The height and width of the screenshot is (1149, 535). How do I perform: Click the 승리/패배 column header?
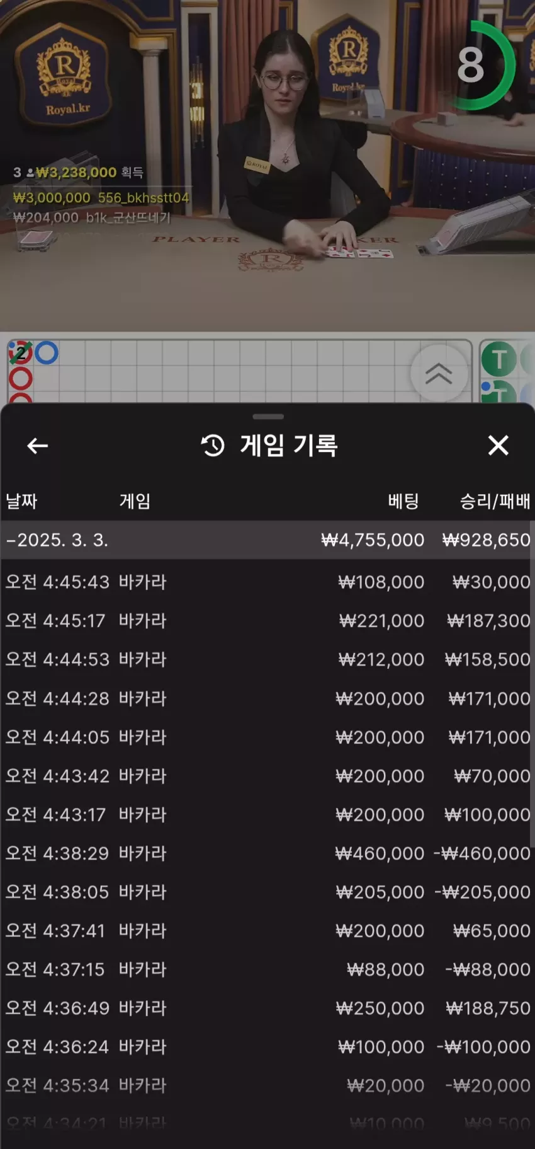coord(495,501)
